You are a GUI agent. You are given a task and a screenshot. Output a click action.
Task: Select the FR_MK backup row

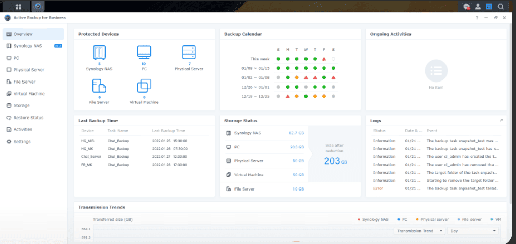[x=144, y=165]
